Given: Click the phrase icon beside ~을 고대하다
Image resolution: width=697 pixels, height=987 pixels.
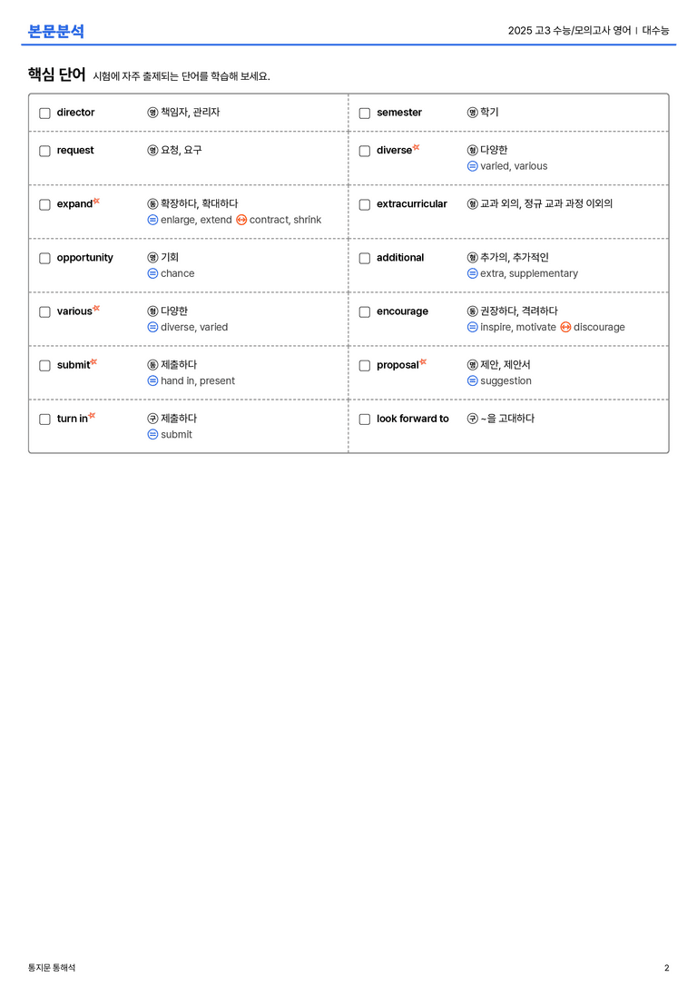Looking at the screenshot, I should 473,419.
